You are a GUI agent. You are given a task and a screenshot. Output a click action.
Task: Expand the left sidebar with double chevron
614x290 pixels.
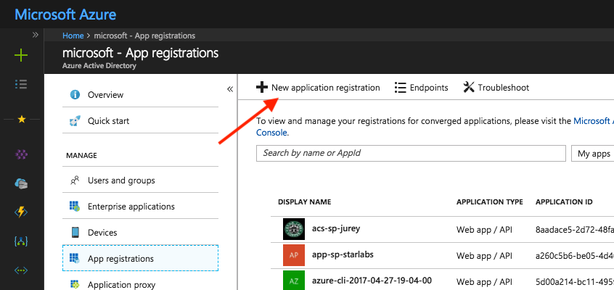click(x=35, y=35)
